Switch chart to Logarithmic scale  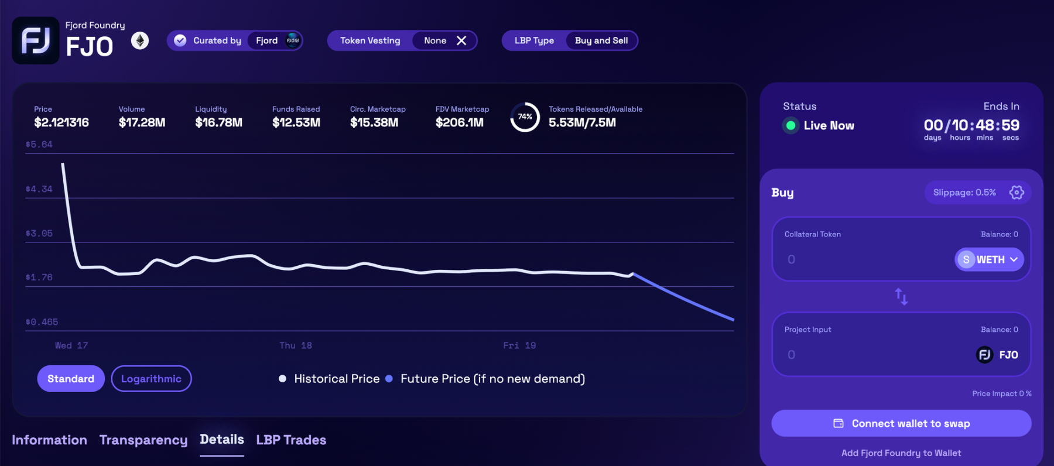[x=151, y=379]
